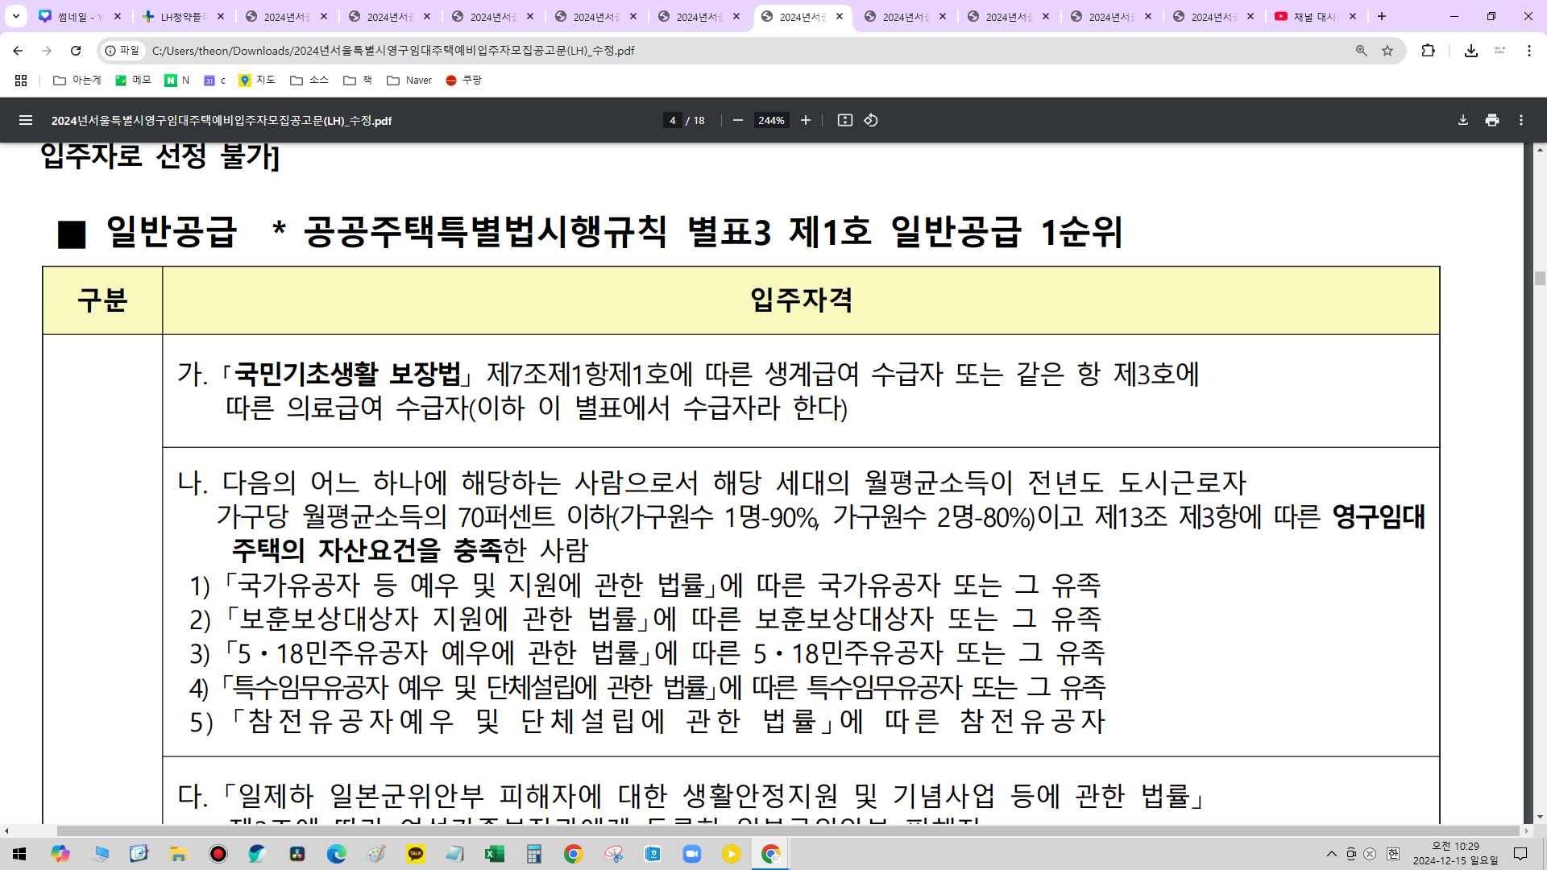Open the red record button app
Screen dimensions: 1547x870
(218, 854)
